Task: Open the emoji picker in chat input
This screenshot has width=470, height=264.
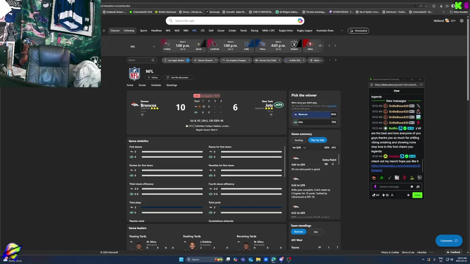Action: tap(412, 187)
